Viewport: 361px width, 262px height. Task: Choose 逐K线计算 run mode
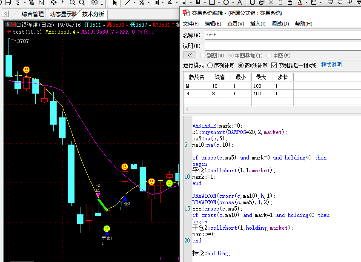point(241,65)
